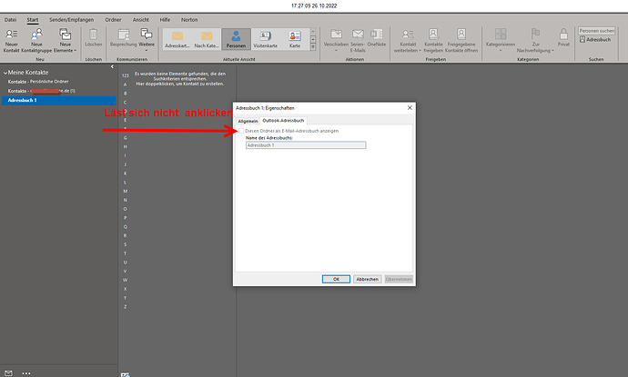Open the Norton tab
The image size is (628, 377).
coord(189,20)
